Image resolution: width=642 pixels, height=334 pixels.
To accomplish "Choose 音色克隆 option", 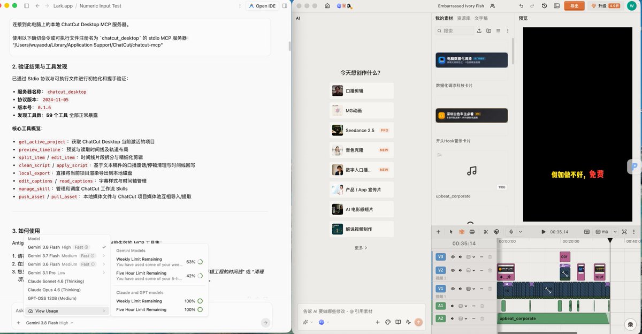I will point(362,150).
